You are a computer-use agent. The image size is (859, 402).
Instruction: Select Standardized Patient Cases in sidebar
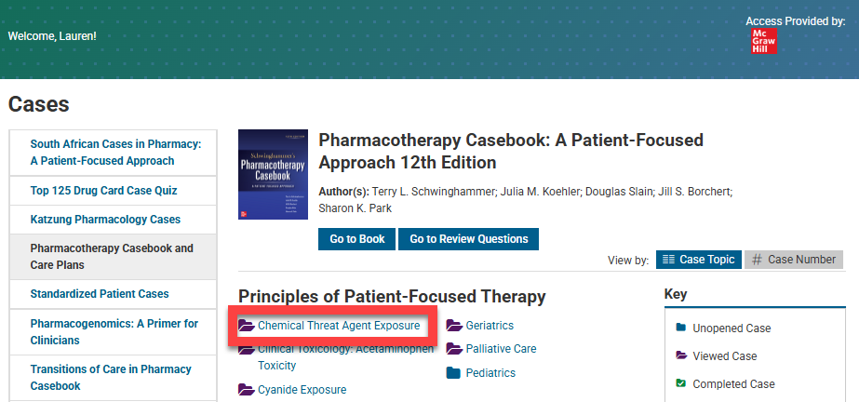point(100,294)
